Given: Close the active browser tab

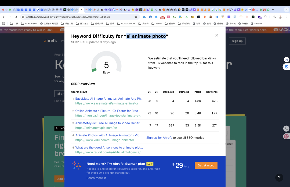Looking at the screenshot, I should [x=81, y=10].
